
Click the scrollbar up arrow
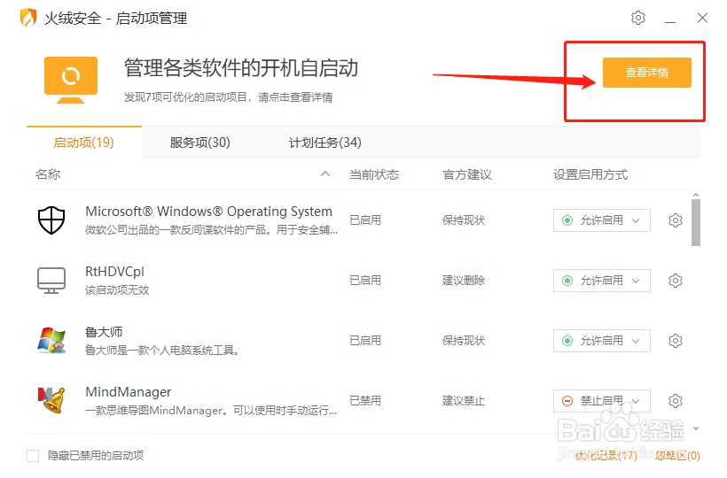(x=695, y=196)
